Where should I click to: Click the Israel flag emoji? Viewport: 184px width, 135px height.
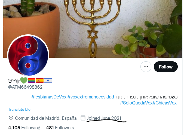(48, 80)
